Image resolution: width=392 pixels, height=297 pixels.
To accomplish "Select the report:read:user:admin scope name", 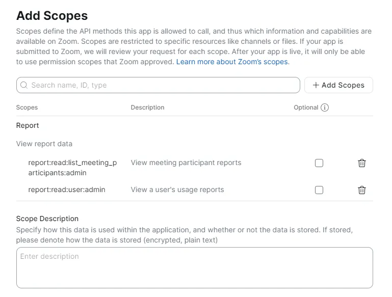I will point(67,190).
